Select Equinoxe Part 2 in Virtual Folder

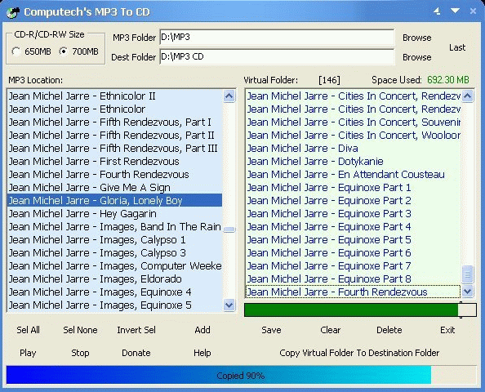pyautogui.click(x=353, y=200)
